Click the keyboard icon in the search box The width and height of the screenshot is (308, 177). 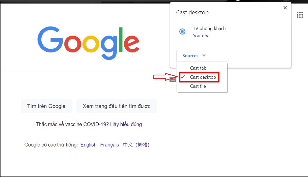click(173, 80)
